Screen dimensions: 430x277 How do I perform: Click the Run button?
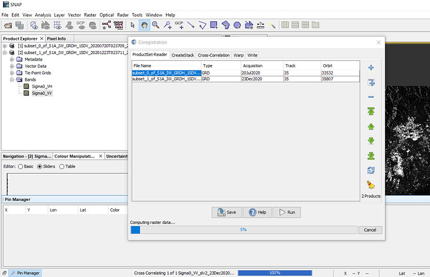coord(287,212)
